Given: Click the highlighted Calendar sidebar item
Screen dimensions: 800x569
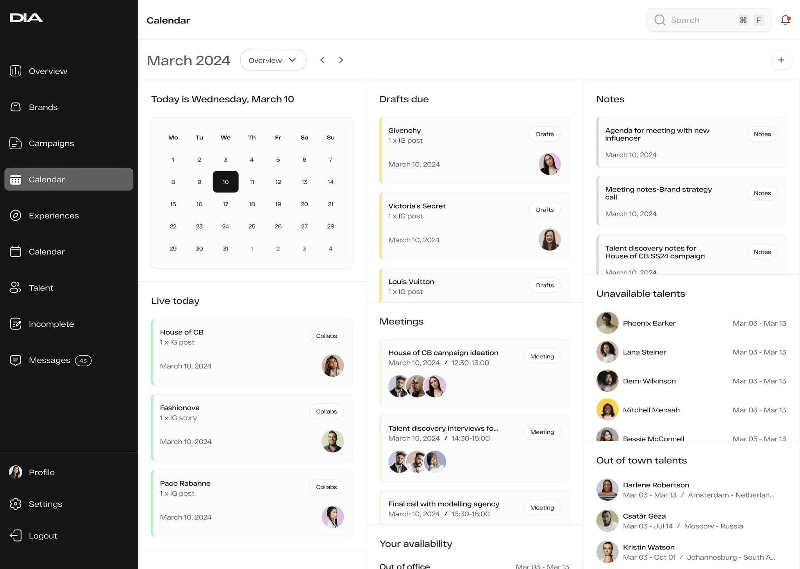Looking at the screenshot, I should click(69, 179).
